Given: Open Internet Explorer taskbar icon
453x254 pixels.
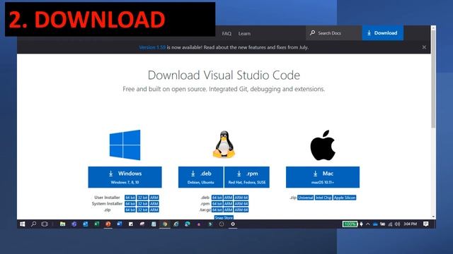Looking at the screenshot, I should pos(176,224).
